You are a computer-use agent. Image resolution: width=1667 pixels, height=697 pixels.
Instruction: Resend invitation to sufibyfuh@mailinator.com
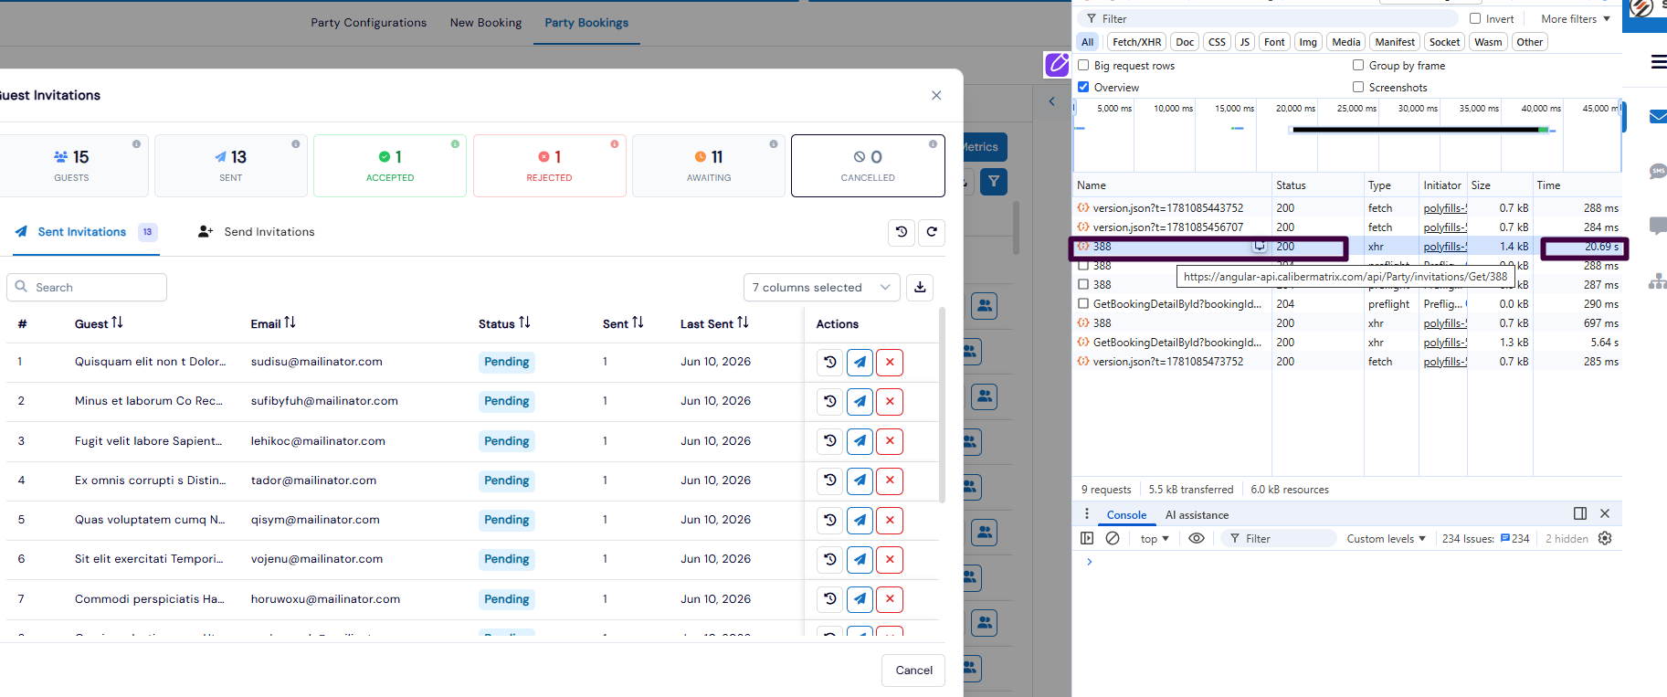tap(860, 402)
